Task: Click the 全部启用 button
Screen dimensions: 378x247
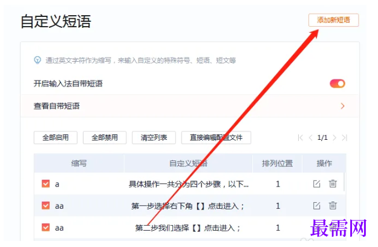Action: 56,137
